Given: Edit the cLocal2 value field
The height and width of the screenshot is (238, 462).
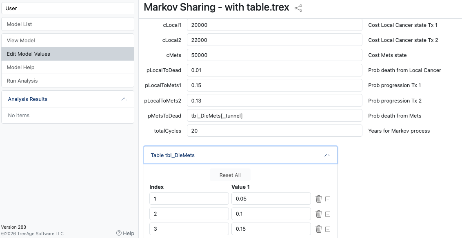Looking at the screenshot, I should 274,40.
